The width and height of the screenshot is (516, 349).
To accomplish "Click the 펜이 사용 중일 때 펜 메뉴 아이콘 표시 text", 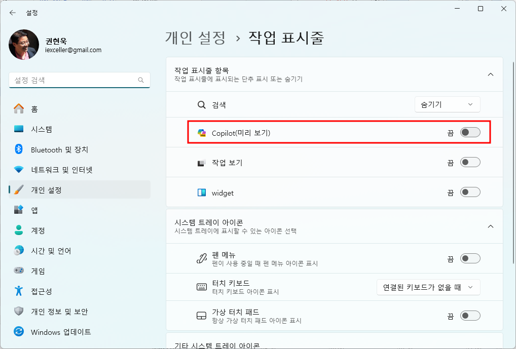I will tap(265, 263).
